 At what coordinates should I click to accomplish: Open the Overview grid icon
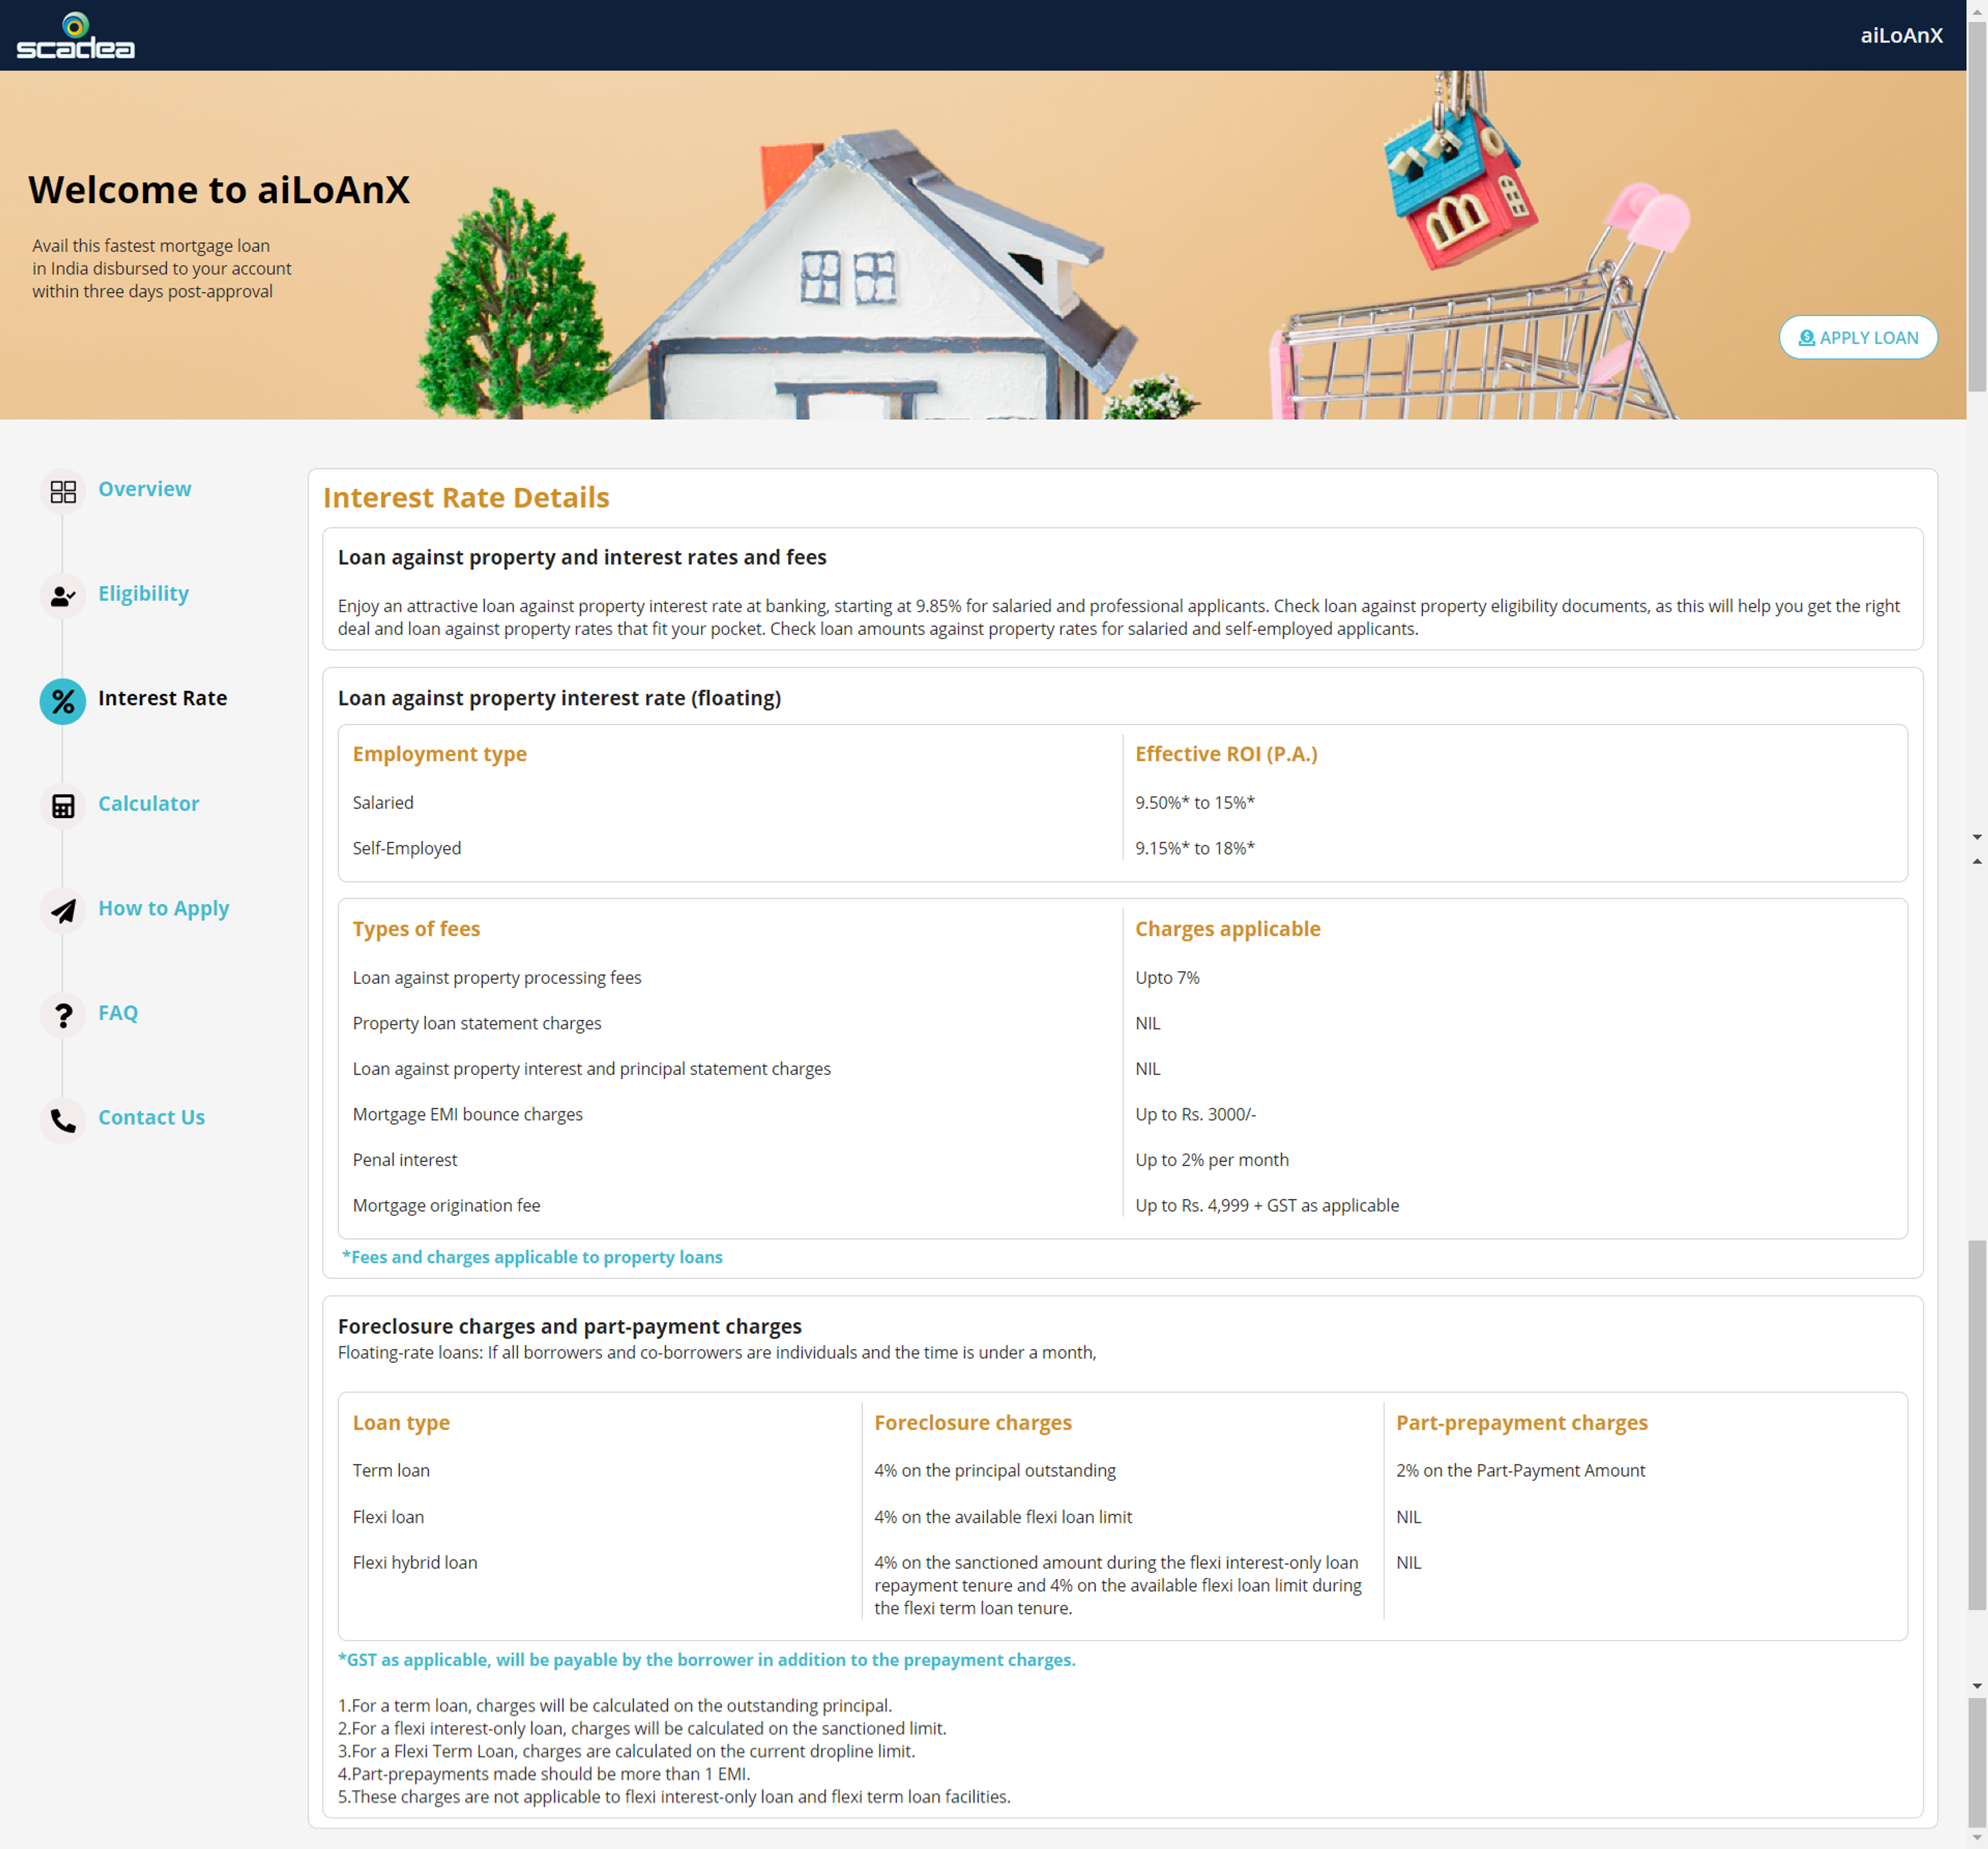[63, 492]
